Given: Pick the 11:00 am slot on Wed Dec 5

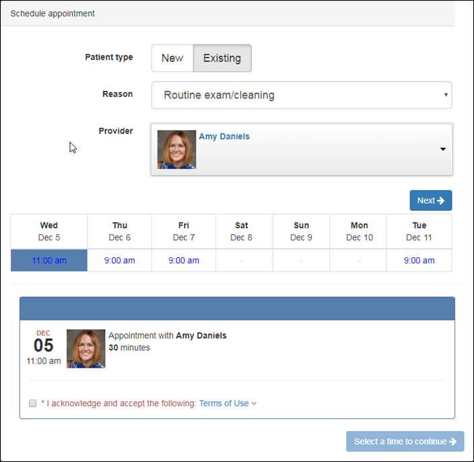Looking at the screenshot, I should tap(49, 261).
